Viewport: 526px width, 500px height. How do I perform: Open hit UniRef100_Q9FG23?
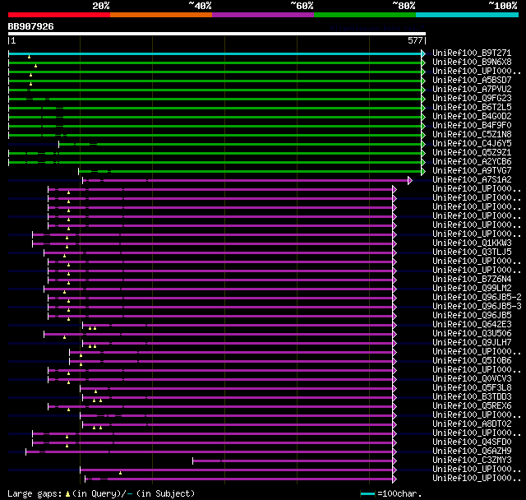pos(472,99)
